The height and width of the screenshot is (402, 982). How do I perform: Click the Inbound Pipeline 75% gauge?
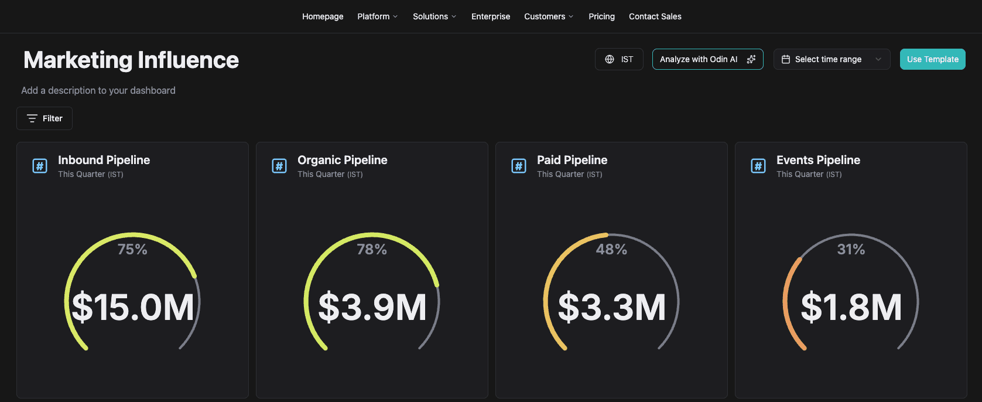pos(132,292)
